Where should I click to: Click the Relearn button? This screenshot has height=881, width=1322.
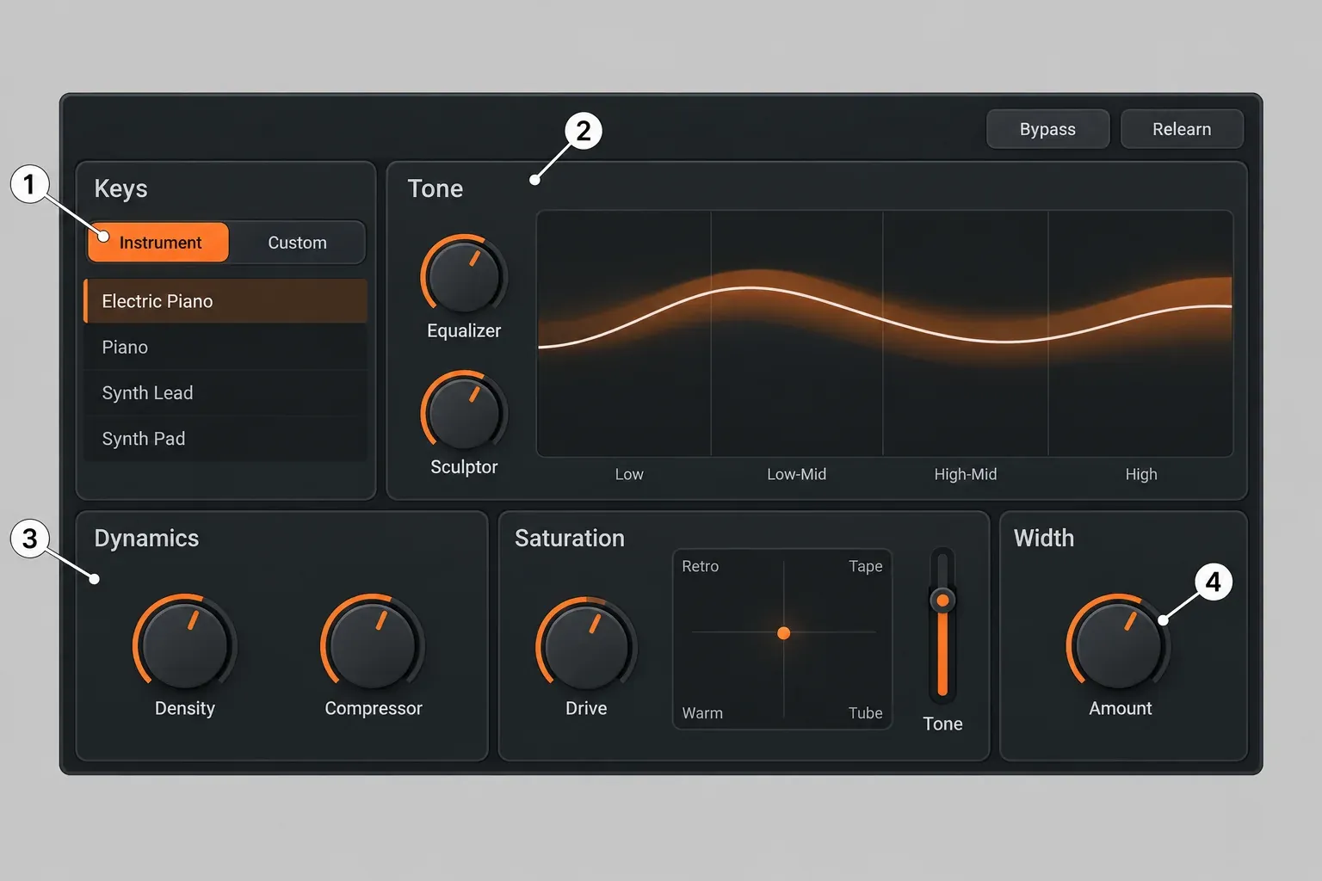pos(1182,129)
